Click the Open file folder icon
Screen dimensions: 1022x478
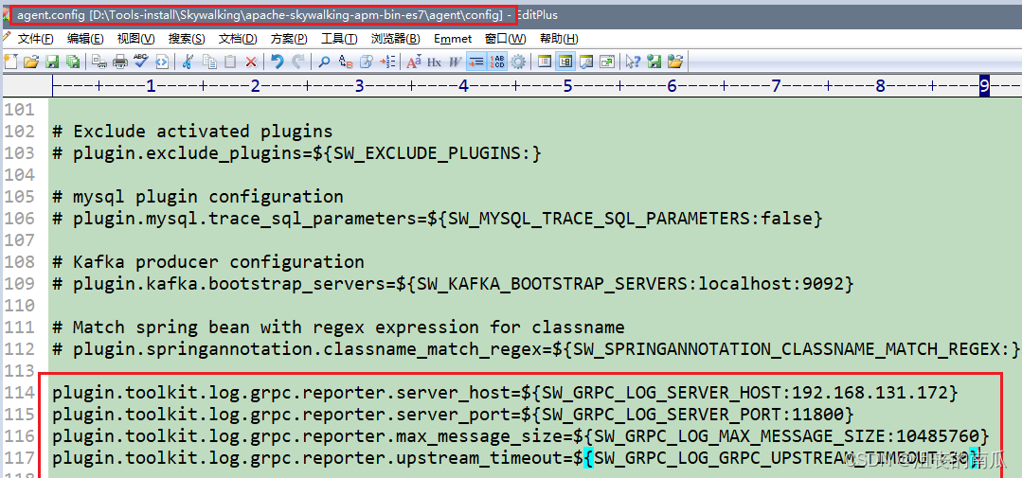click(x=31, y=62)
